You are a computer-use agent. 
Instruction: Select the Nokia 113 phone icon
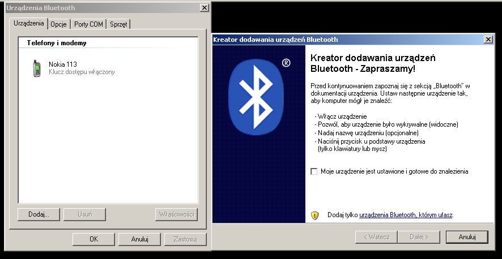click(x=37, y=68)
